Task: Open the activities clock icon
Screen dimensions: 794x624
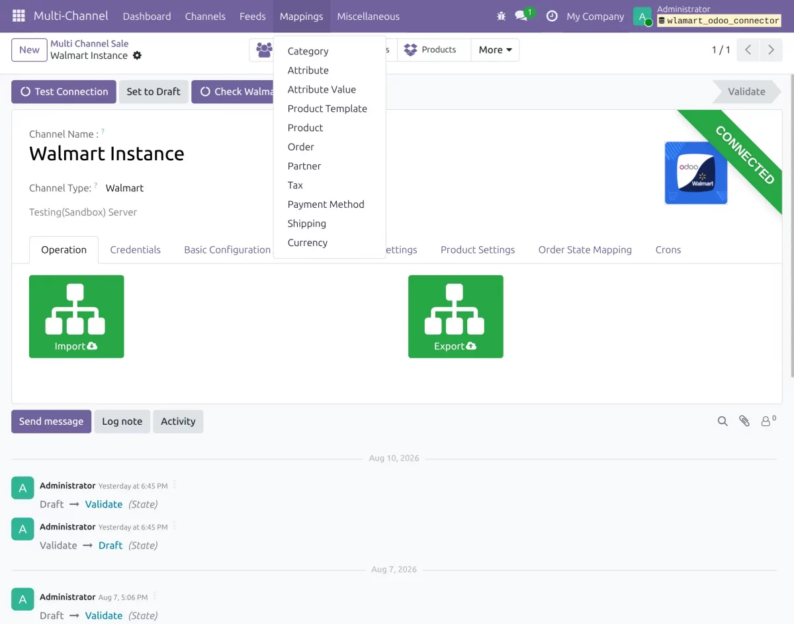Action: 552,16
